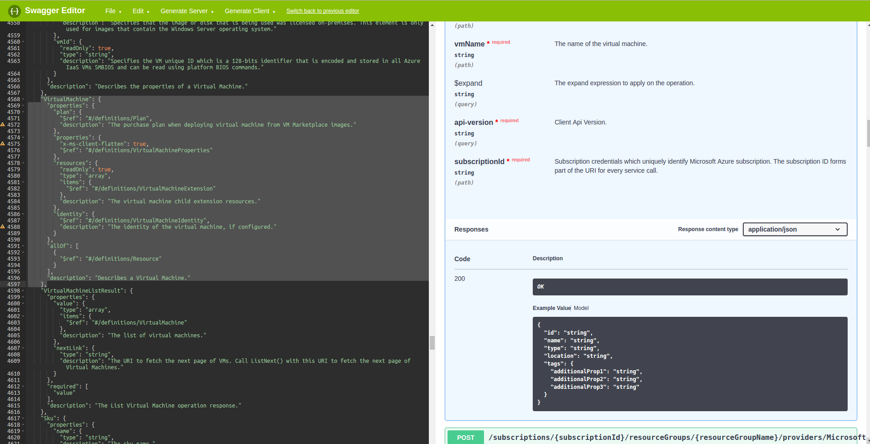Collapse the VirtualMachine definition at line 4568
870x444 pixels.
tap(22, 99)
